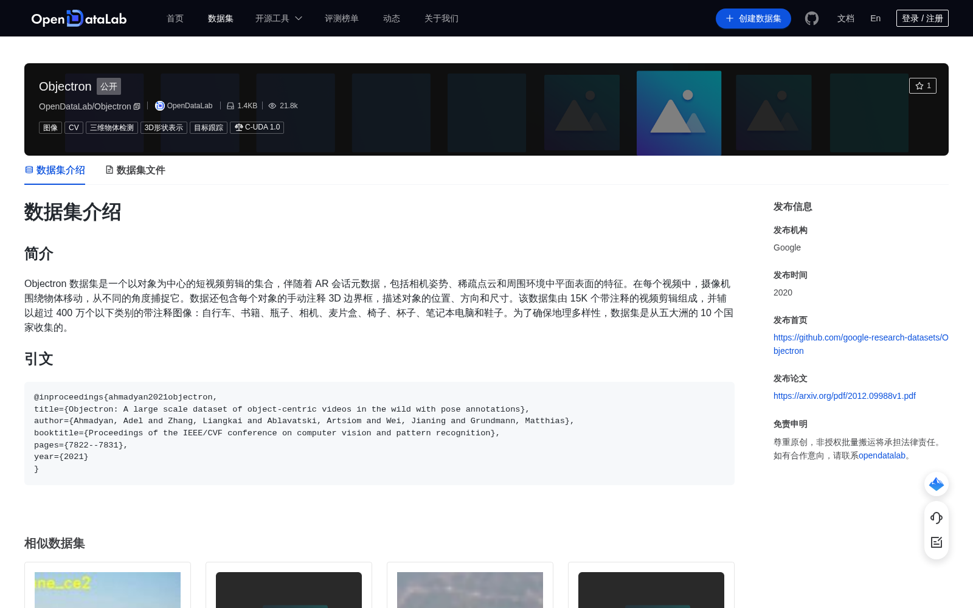
Task: Click the 创建数据集 button
Action: pyautogui.click(x=753, y=18)
